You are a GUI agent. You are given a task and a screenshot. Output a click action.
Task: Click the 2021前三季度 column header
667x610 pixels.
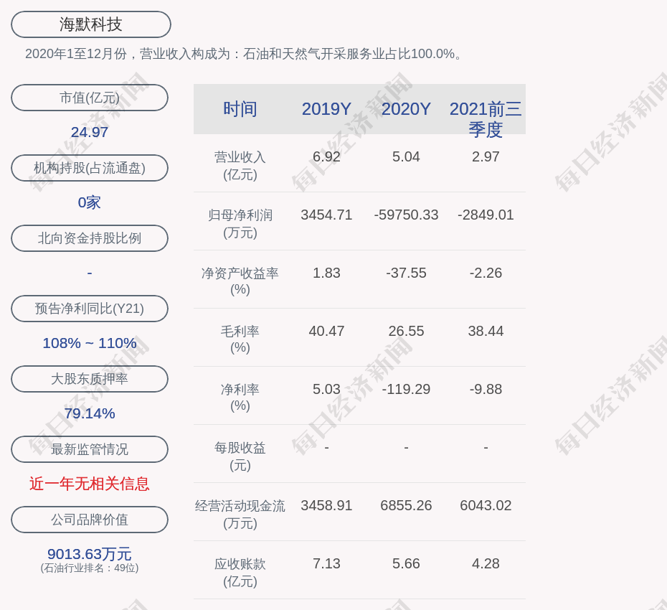point(486,119)
